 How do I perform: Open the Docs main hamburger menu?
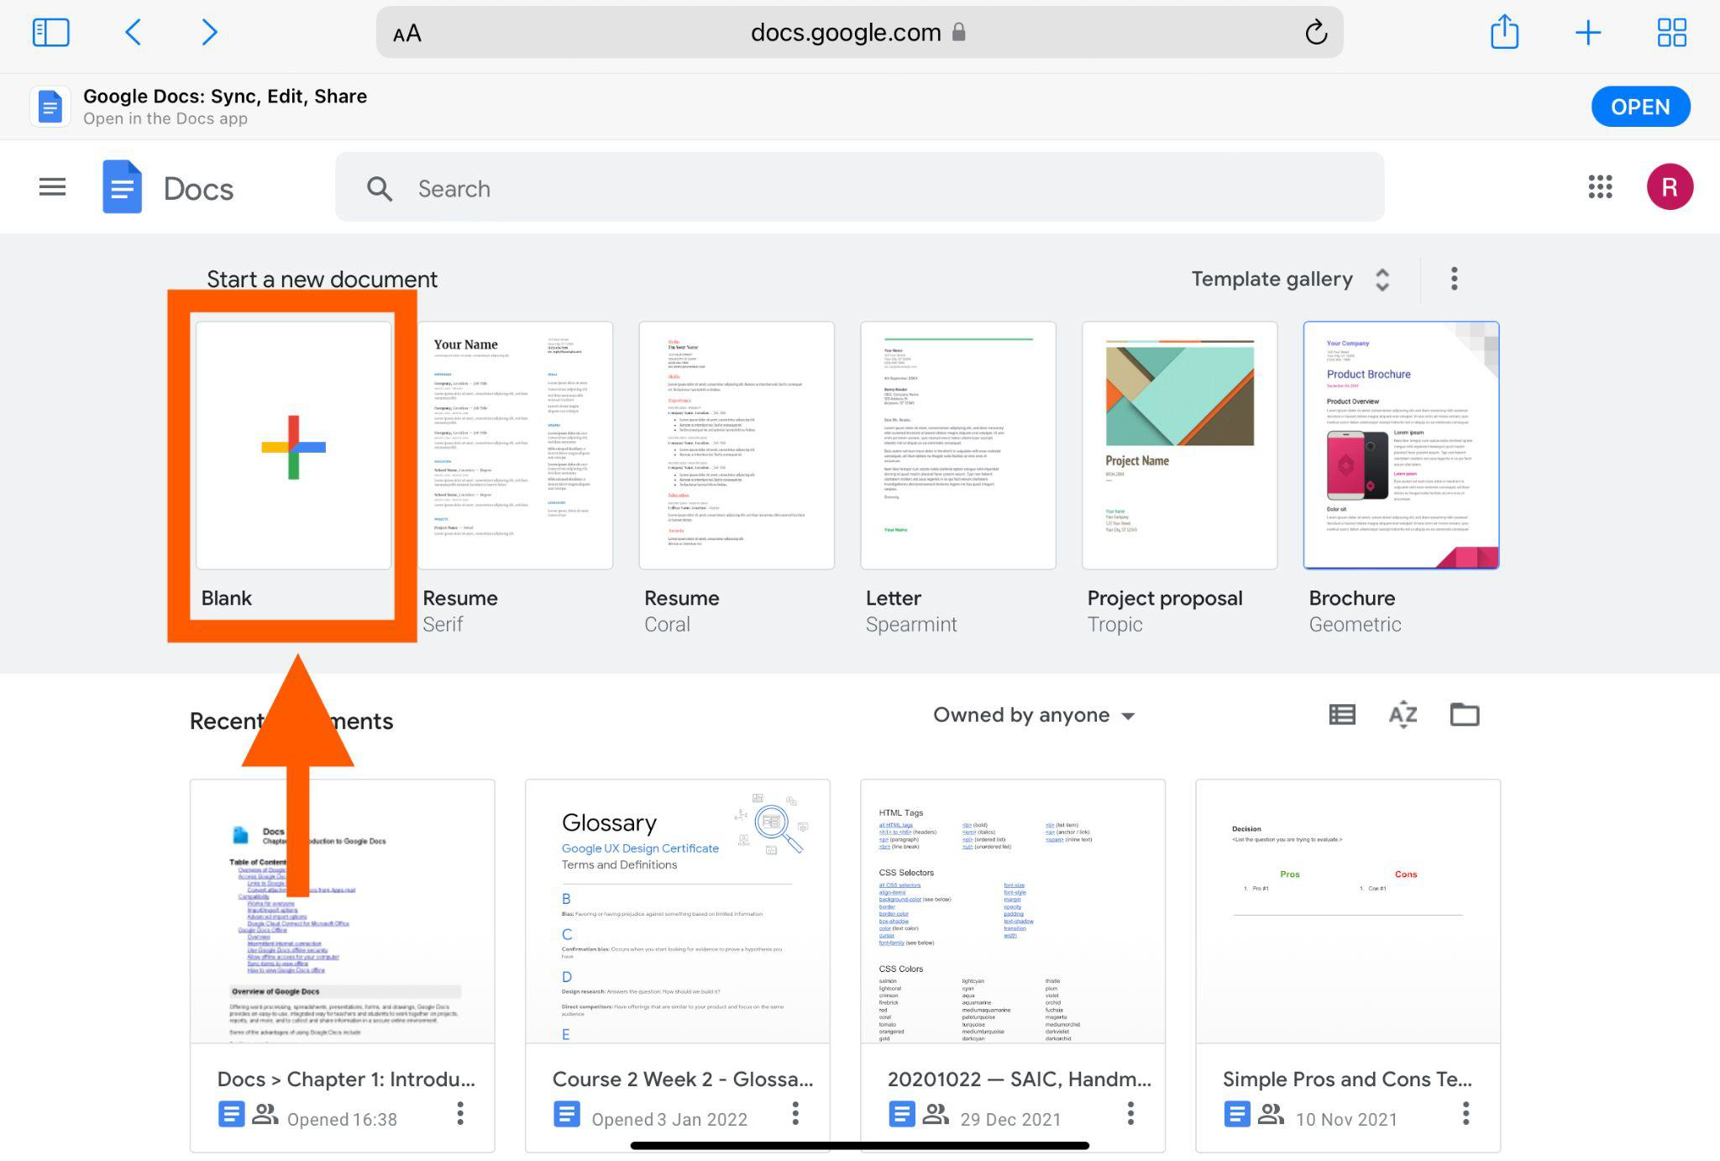(x=52, y=186)
